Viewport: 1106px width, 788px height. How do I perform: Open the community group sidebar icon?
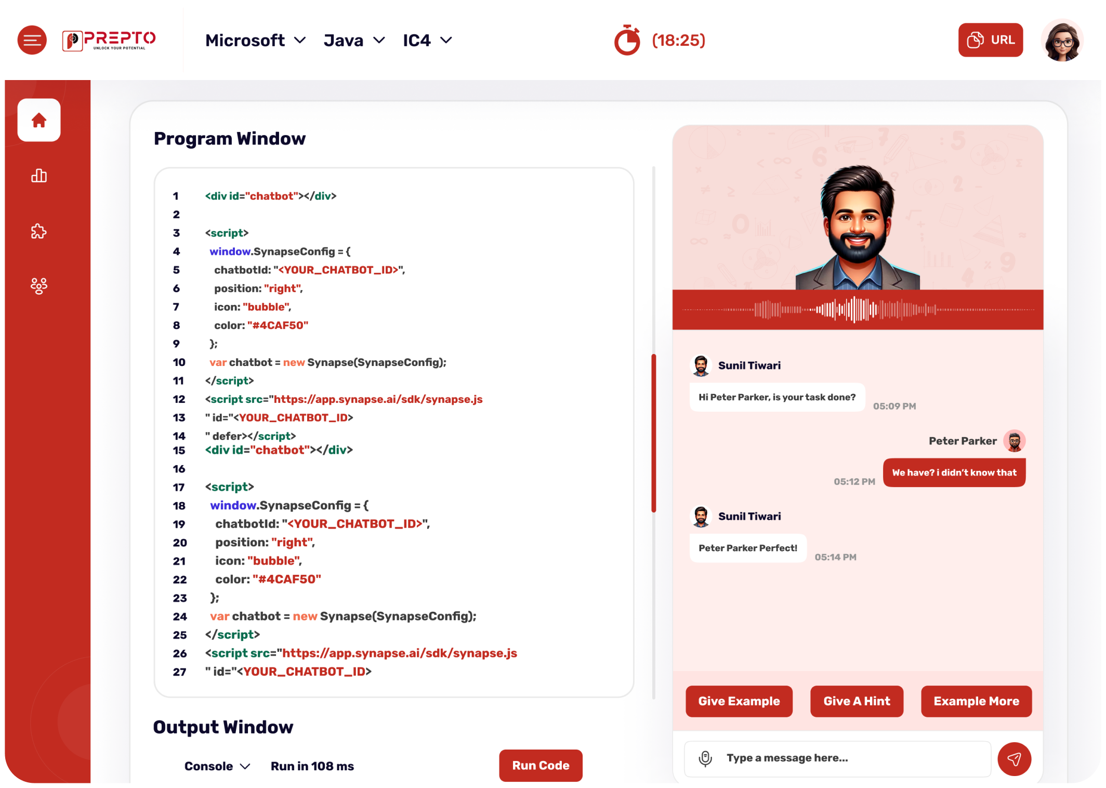point(39,286)
